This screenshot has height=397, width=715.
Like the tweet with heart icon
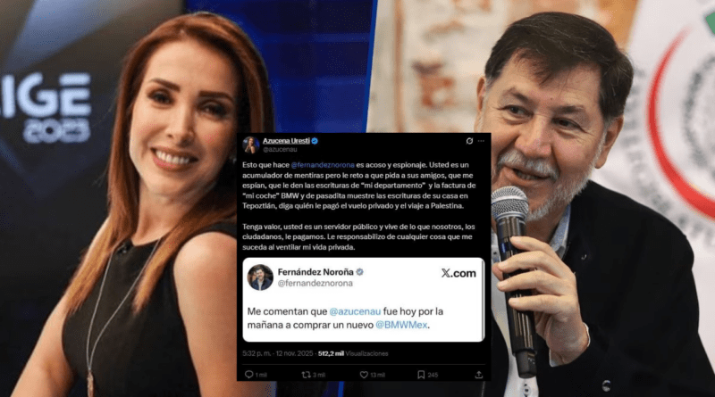click(364, 375)
